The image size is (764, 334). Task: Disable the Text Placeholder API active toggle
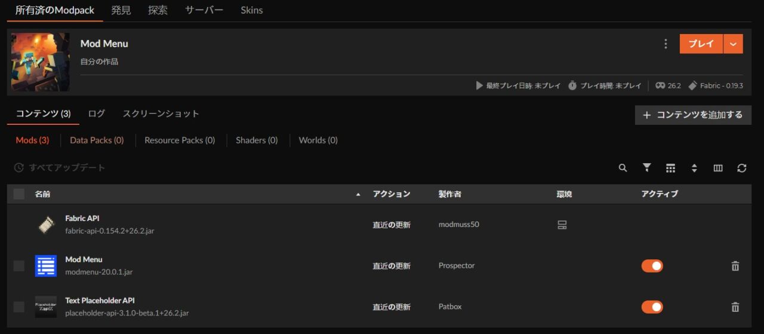[652, 307]
